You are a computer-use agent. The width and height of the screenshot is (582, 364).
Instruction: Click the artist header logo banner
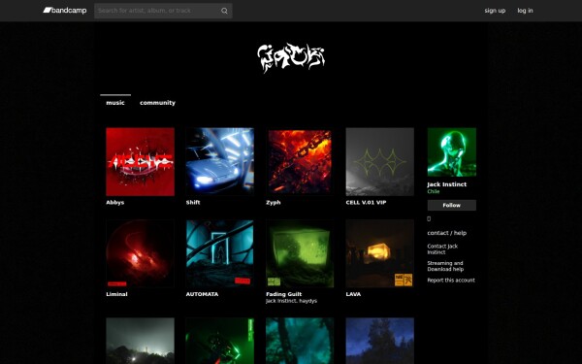click(291, 58)
